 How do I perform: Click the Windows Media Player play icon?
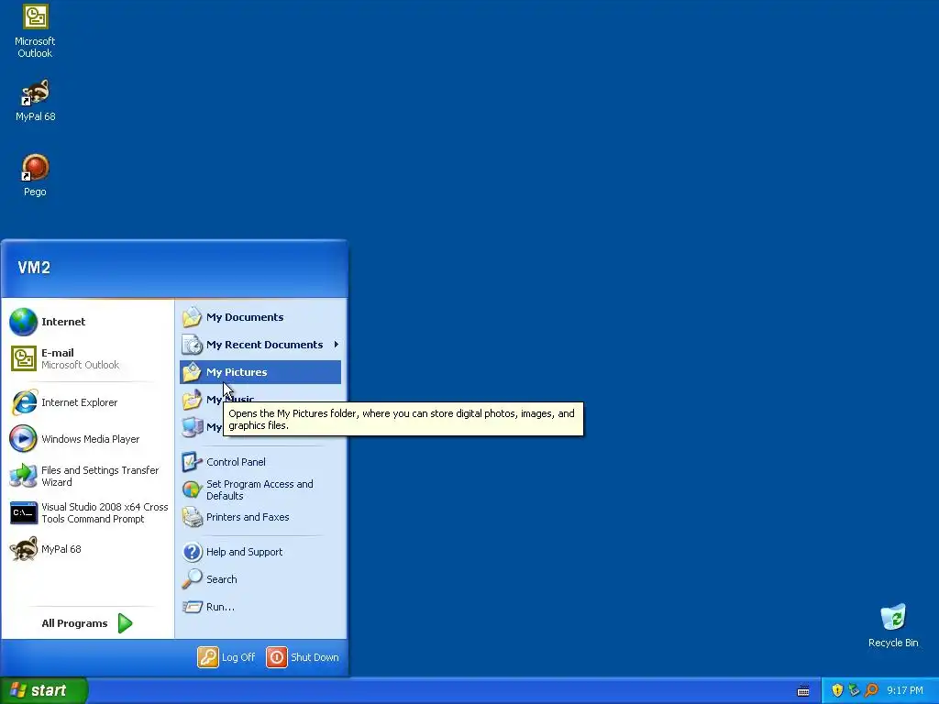click(x=23, y=439)
